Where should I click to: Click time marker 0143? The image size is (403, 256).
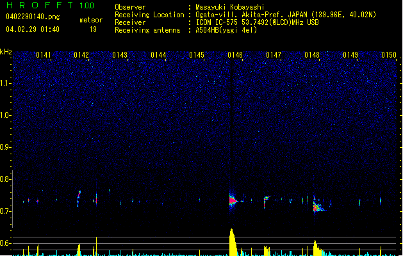point(120,55)
